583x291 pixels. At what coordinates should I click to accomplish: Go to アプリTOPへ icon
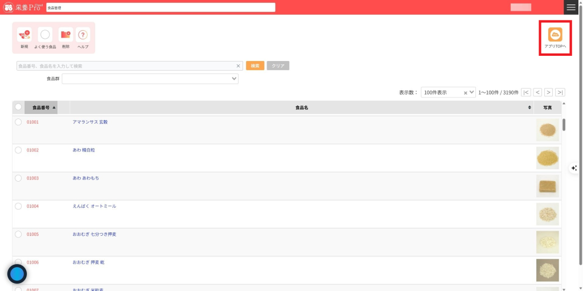pos(555,35)
